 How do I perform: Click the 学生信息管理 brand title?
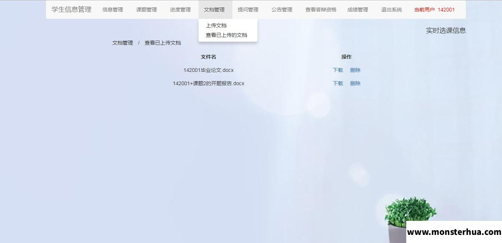point(71,10)
